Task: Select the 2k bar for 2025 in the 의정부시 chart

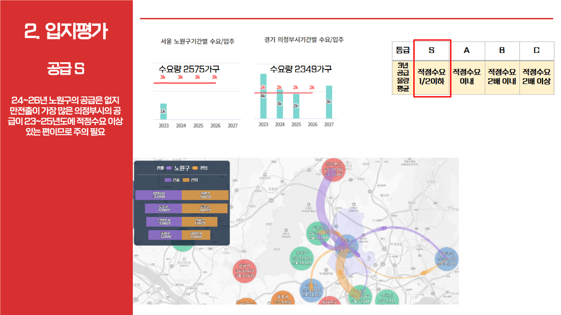Action: pyautogui.click(x=296, y=106)
